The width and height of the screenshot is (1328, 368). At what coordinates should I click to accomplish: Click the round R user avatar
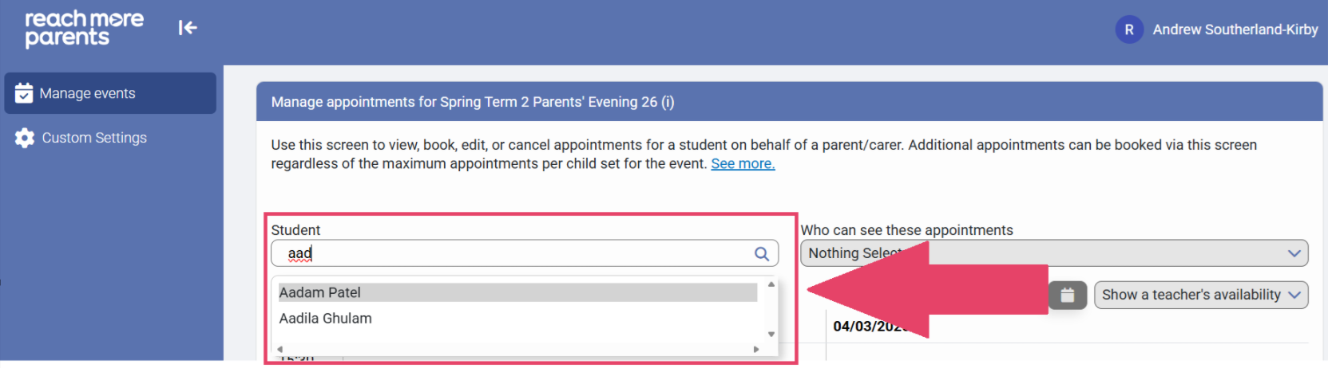(x=1128, y=29)
